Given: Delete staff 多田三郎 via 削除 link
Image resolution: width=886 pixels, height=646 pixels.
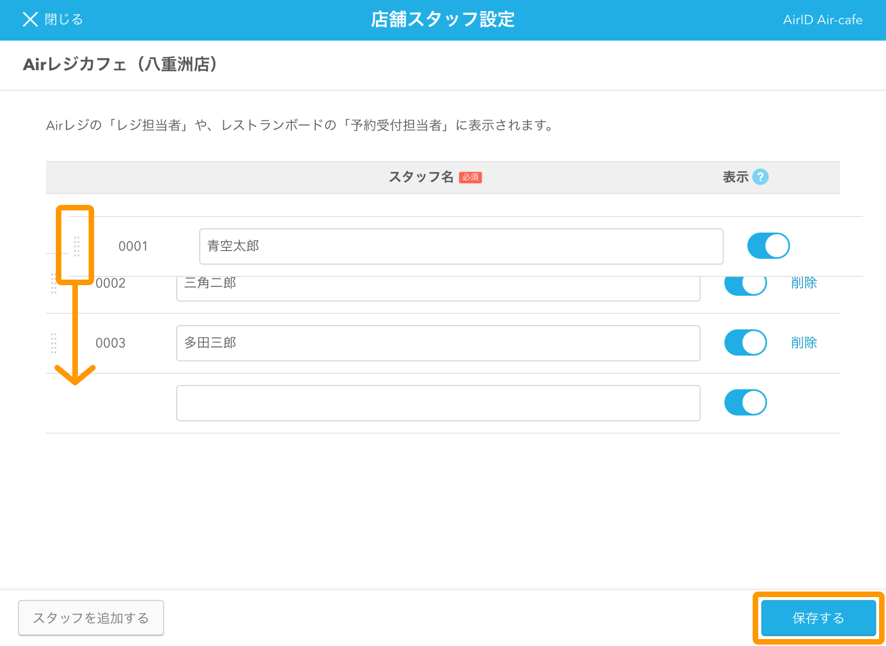Looking at the screenshot, I should click(x=803, y=343).
